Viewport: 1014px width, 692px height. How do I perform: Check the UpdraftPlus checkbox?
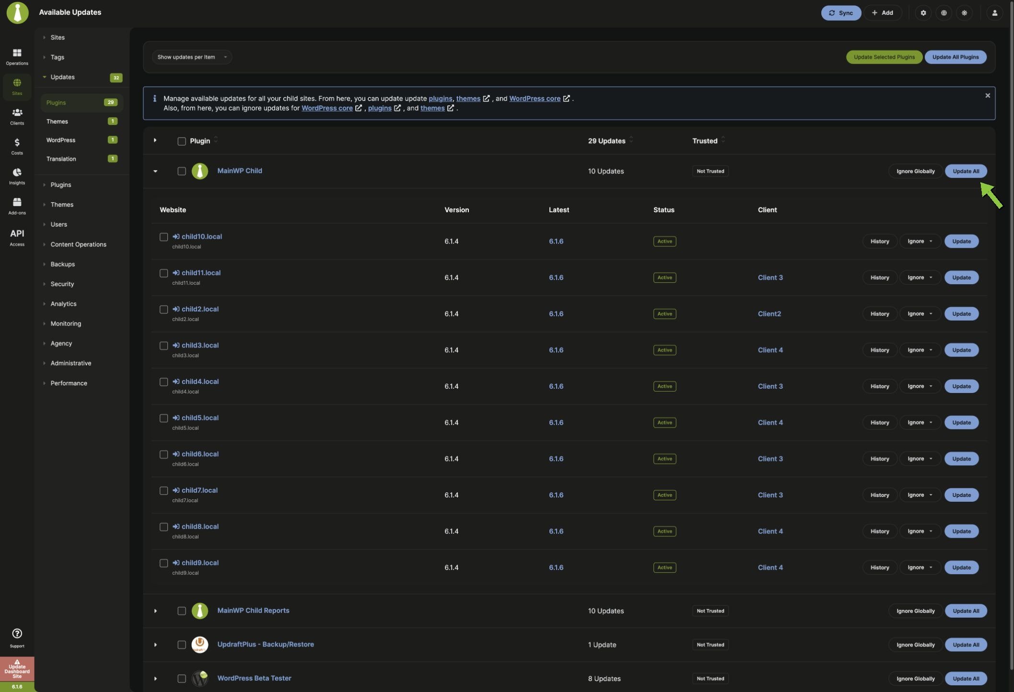182,645
